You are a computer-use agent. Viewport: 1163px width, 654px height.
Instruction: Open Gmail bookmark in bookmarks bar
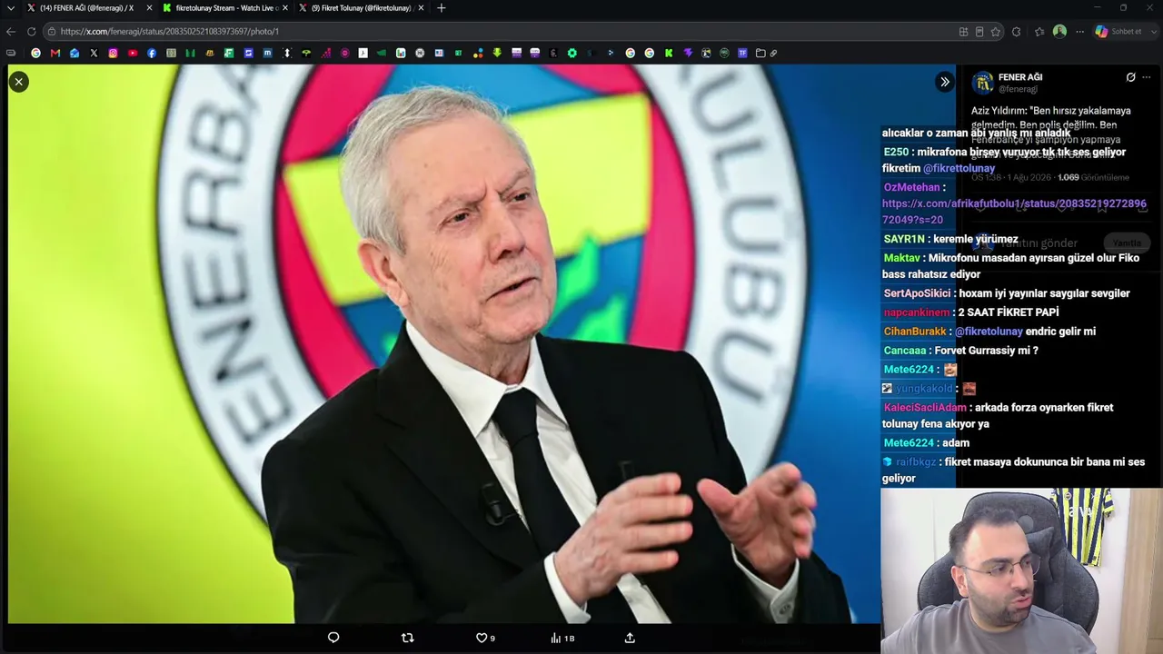[55, 53]
